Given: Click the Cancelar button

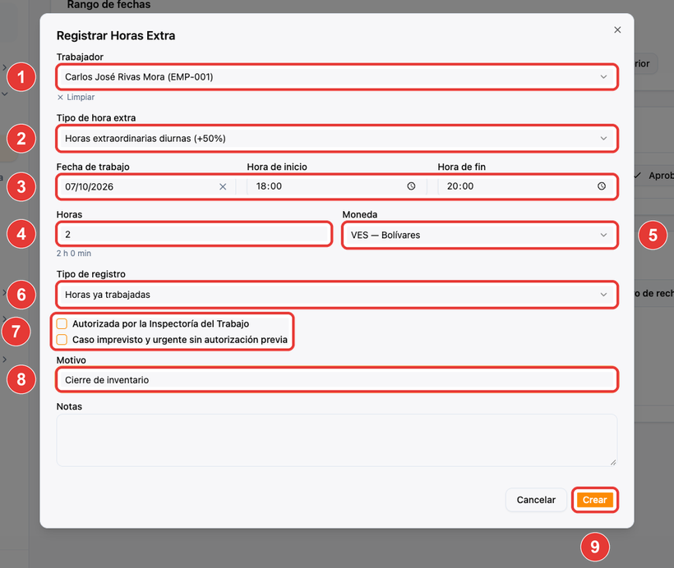Looking at the screenshot, I should [536, 500].
